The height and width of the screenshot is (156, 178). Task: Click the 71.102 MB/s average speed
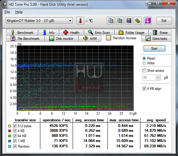(x=155, y=141)
